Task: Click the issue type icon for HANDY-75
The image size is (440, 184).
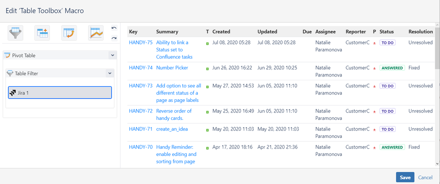Action: pos(207,43)
